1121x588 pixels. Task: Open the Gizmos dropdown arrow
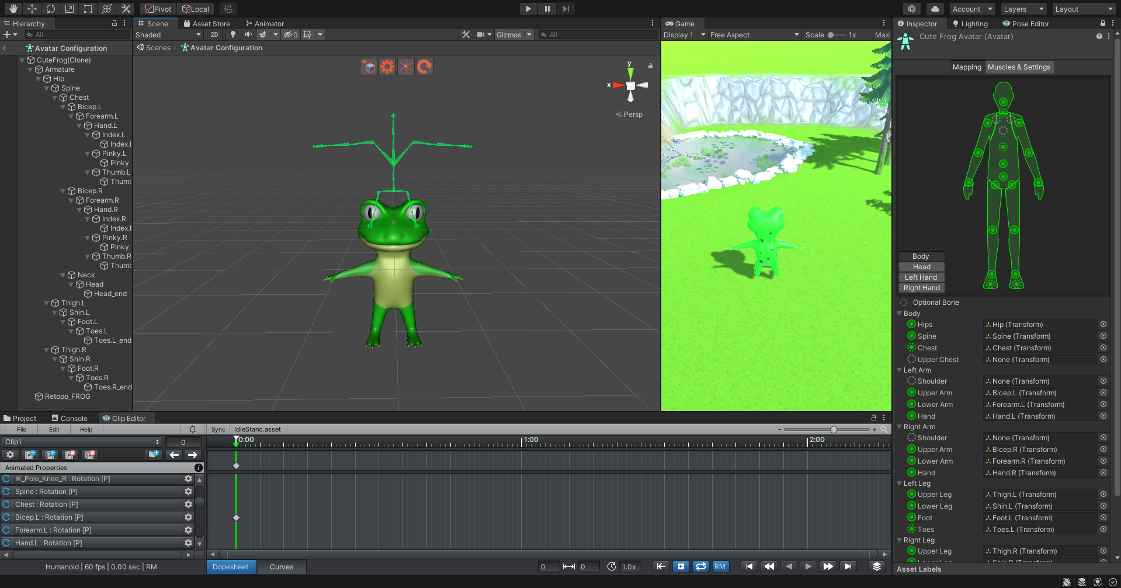point(529,34)
